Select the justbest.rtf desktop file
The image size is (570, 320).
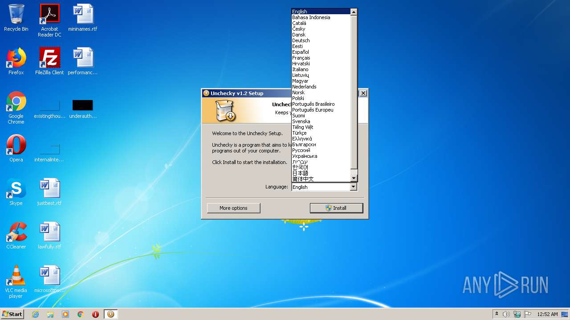(49, 192)
